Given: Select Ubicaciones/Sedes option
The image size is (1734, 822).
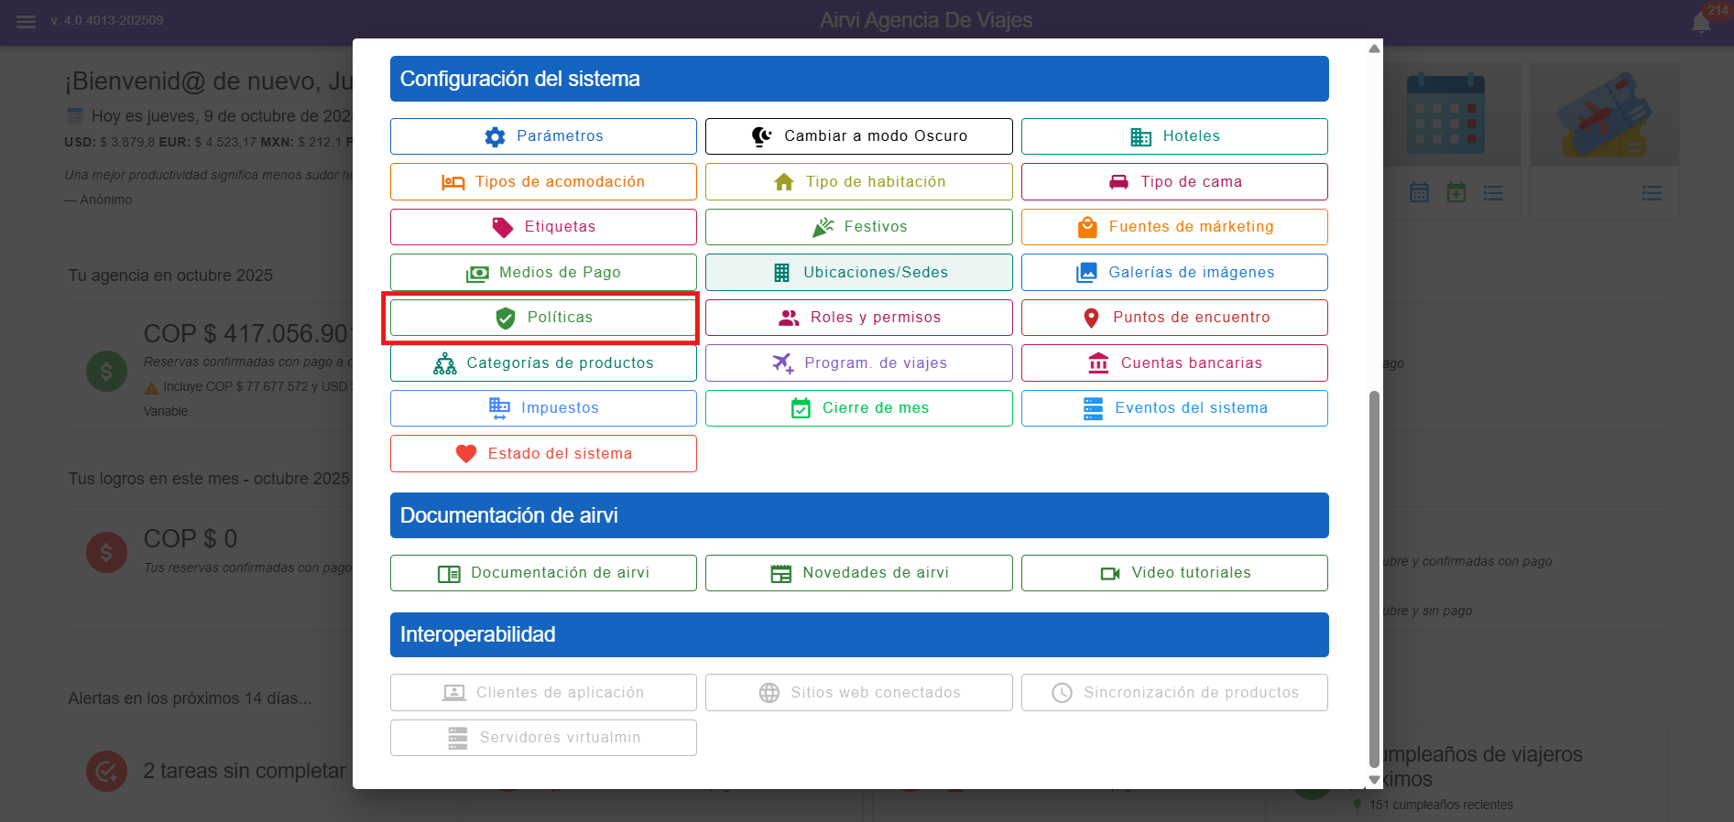Looking at the screenshot, I should pos(858,273).
